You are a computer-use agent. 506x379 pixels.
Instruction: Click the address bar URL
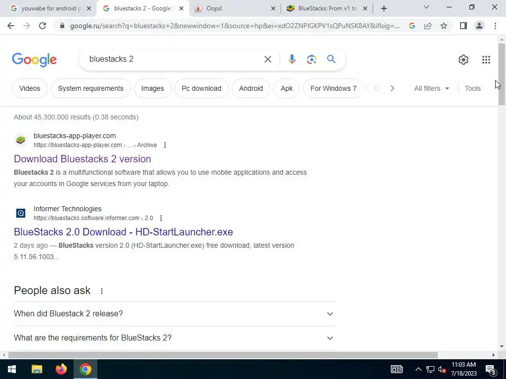click(x=235, y=26)
